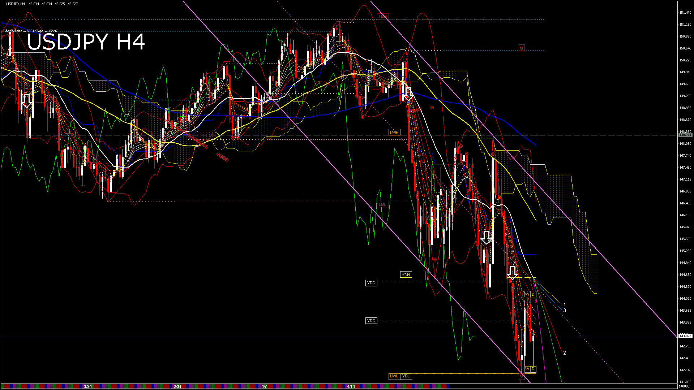Click the red M label near 150.540

point(521,48)
